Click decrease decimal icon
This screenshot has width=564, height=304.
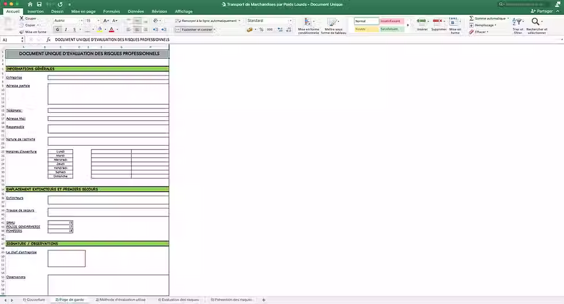288,29
